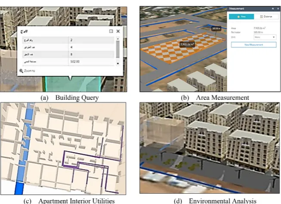Click the popup's vertical scrollbar thumb
Image resolution: width=281 pixels, height=204 pixels.
(x=118, y=49)
